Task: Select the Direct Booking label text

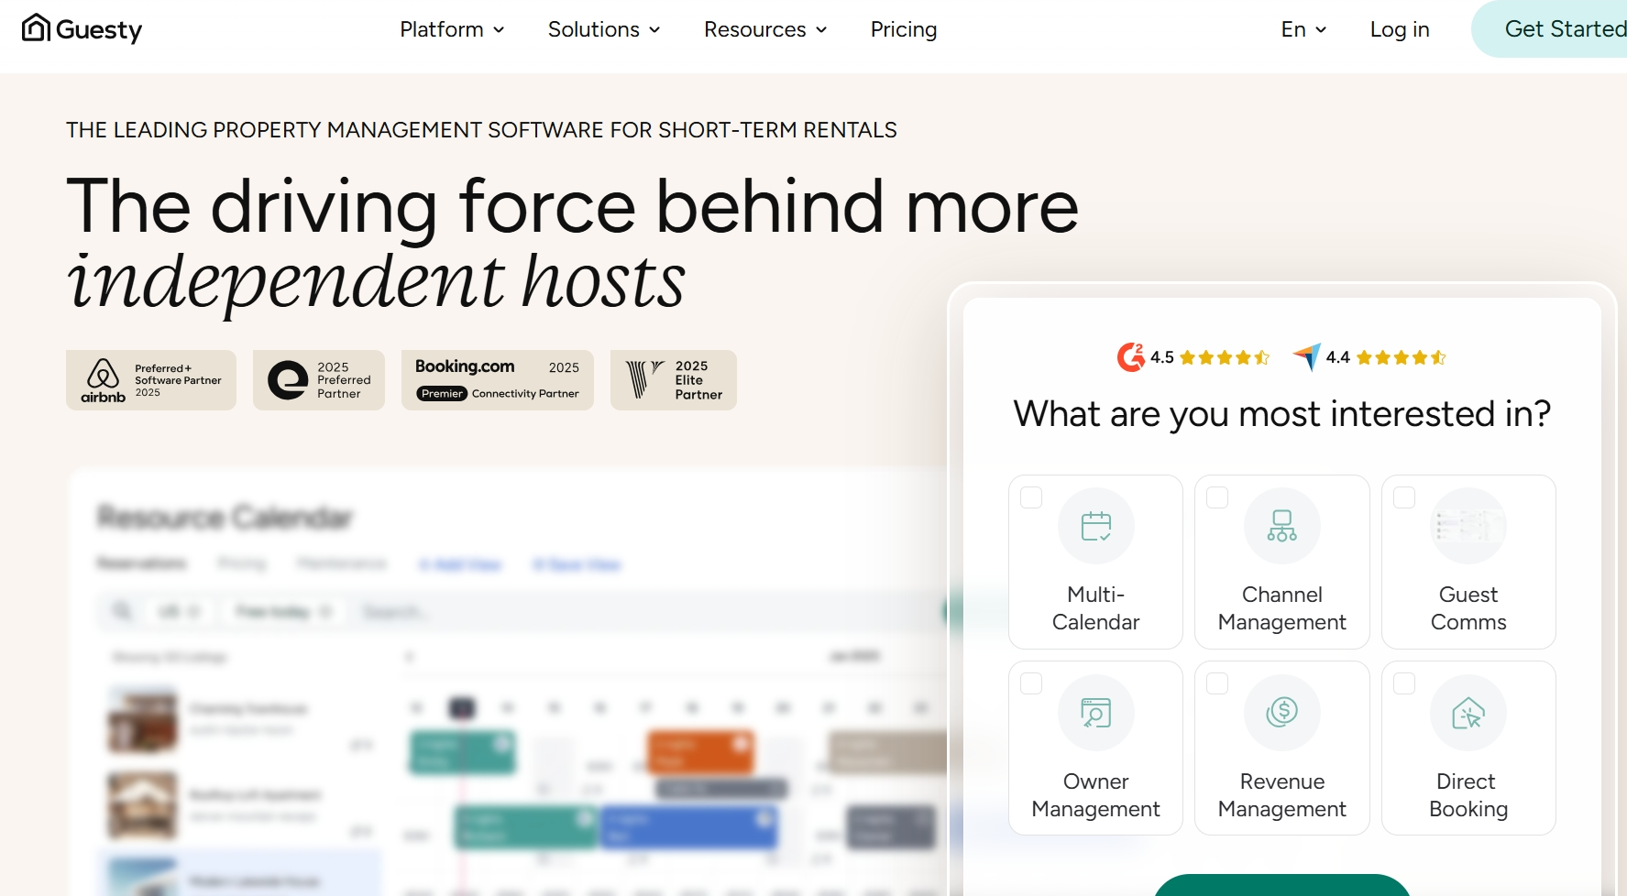Action: pyautogui.click(x=1468, y=795)
